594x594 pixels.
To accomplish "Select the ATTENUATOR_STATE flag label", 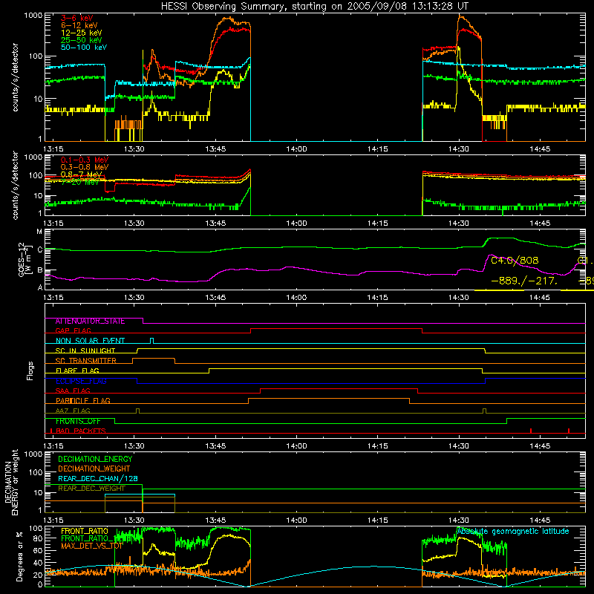I will [x=90, y=322].
